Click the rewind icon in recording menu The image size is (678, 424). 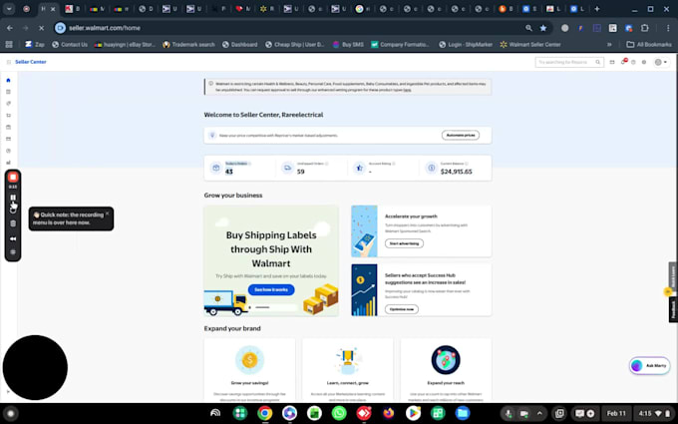(x=13, y=238)
